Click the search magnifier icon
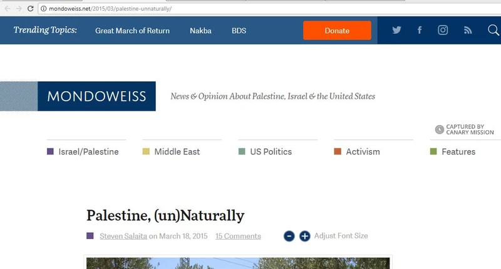This screenshot has width=501, height=269. tap(493, 30)
